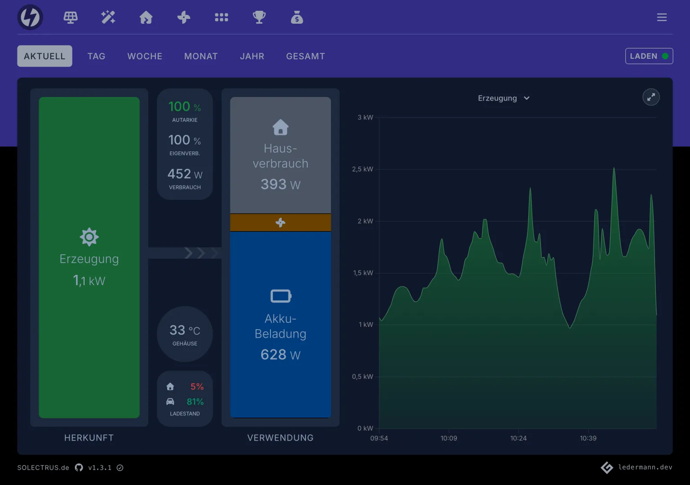
Task: Click the battery icon in the Akku-Beladung block
Action: (x=281, y=296)
